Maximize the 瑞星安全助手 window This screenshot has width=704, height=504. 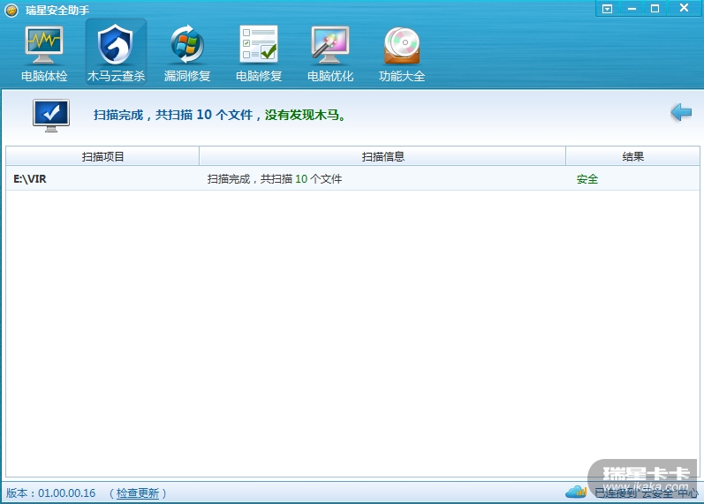point(655,9)
